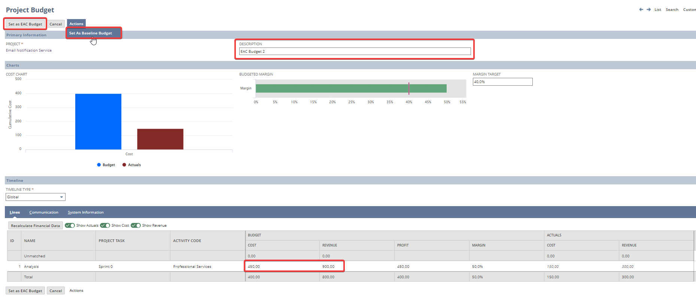Click the Margin Target input field
696x297 pixels.
502,82
